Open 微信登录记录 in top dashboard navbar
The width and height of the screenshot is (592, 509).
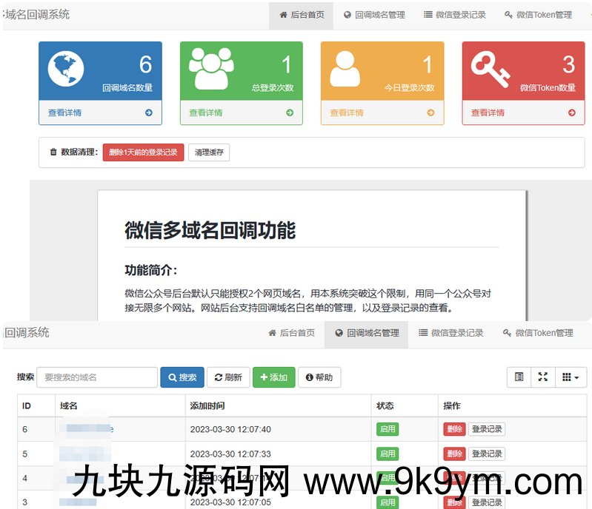(x=455, y=15)
